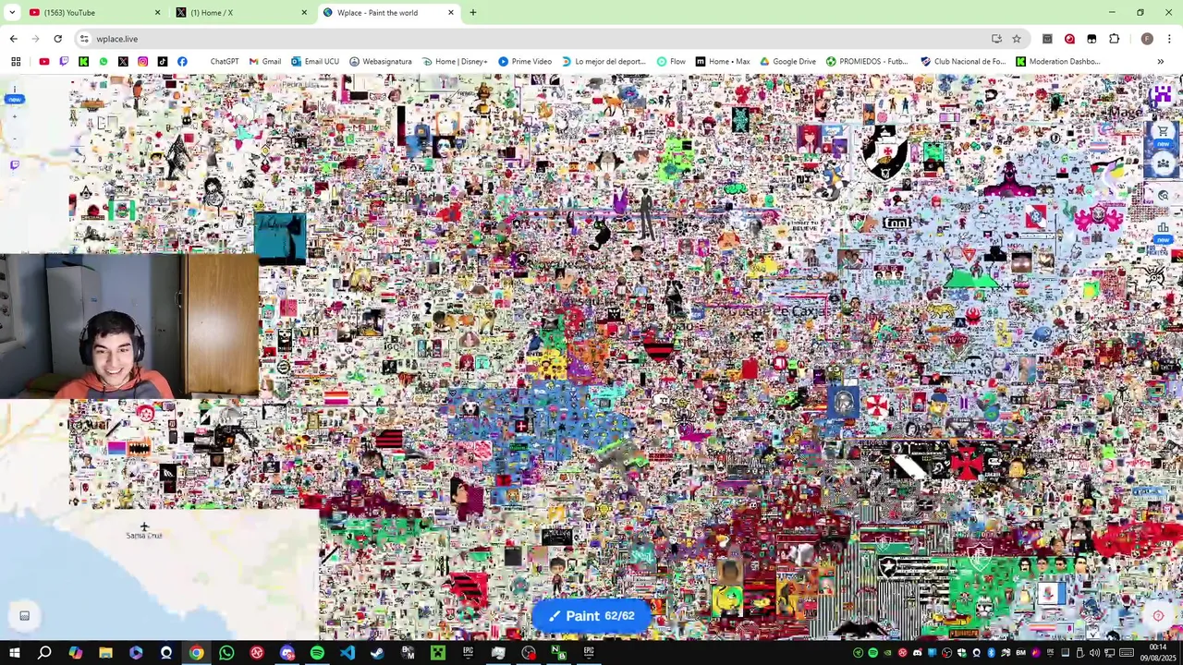Image resolution: width=1183 pixels, height=665 pixels.
Task: Open Windows taskbar search
Action: [44, 653]
